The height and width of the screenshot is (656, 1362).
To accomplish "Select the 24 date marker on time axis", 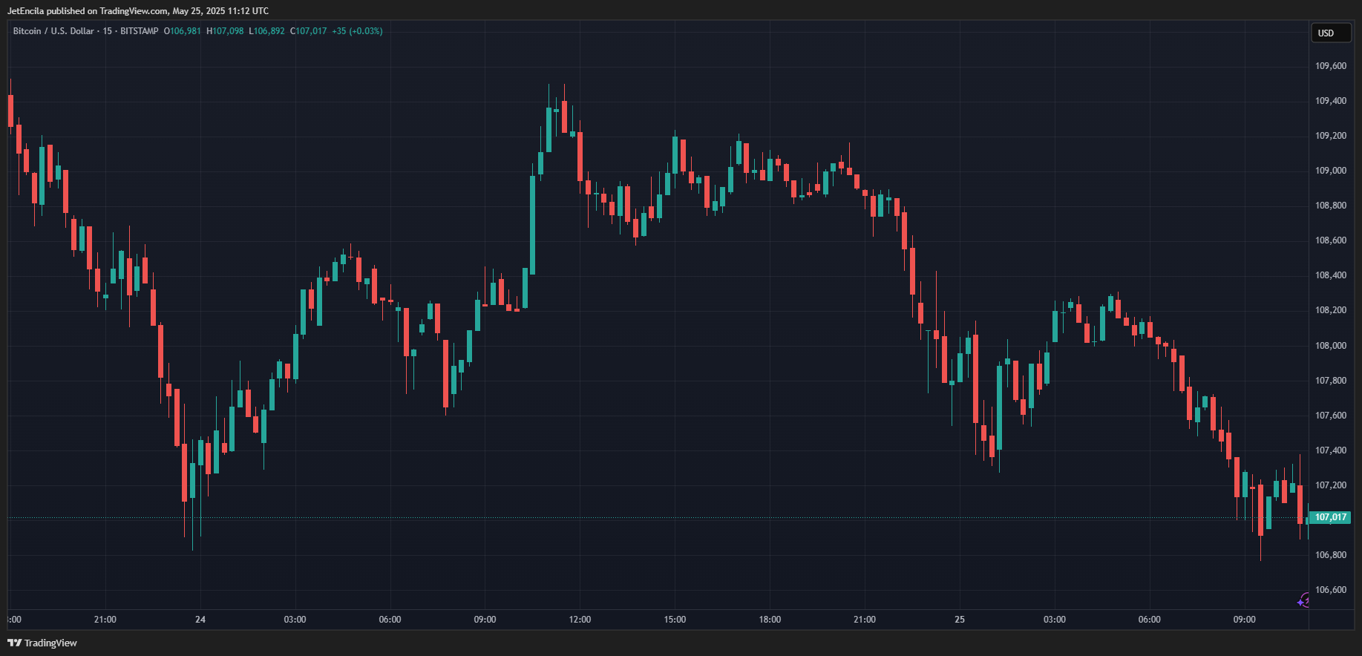I will 200,620.
